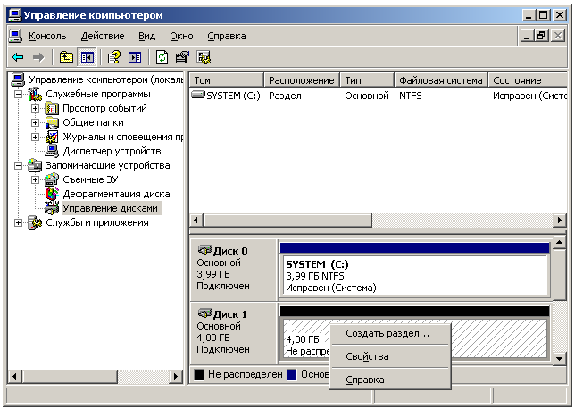575x409 pixels.
Task: Click the Диск 0 drive icon
Action: point(204,250)
